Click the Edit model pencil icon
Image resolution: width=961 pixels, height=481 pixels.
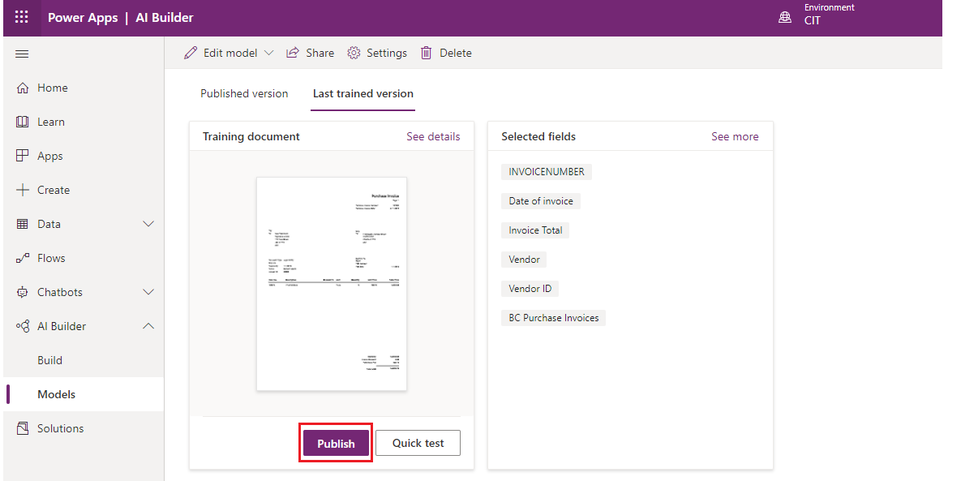point(191,53)
